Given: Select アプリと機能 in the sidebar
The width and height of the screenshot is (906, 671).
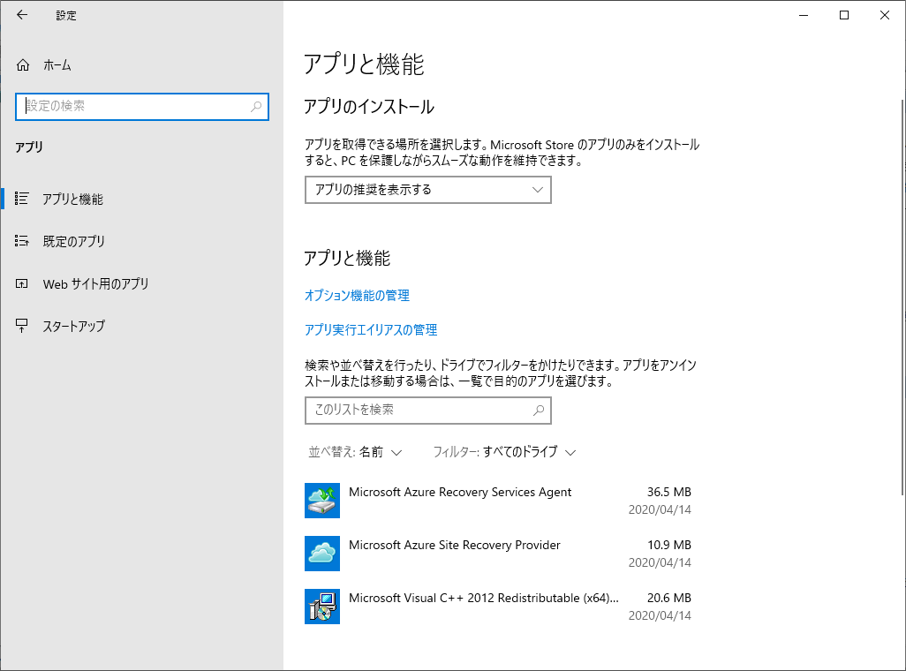Looking at the screenshot, I should [142, 199].
